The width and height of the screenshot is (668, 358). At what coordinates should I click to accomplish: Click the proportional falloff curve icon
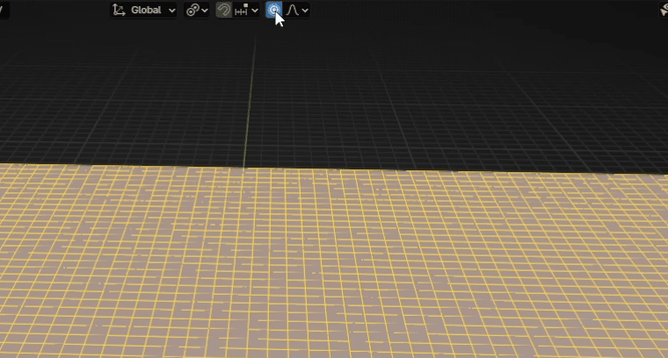[293, 11]
